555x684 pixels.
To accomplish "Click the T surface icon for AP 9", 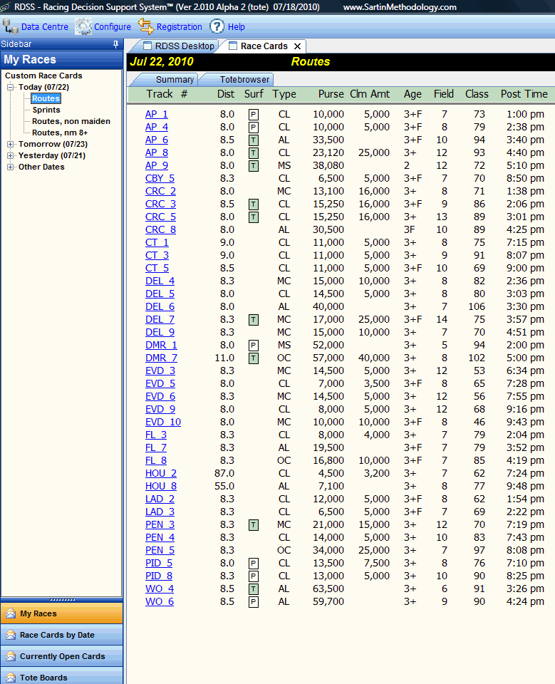I will (x=254, y=166).
